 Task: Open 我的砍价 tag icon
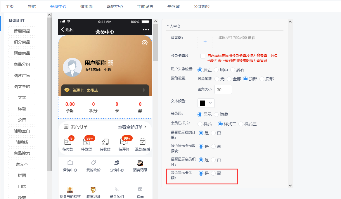[94, 162]
